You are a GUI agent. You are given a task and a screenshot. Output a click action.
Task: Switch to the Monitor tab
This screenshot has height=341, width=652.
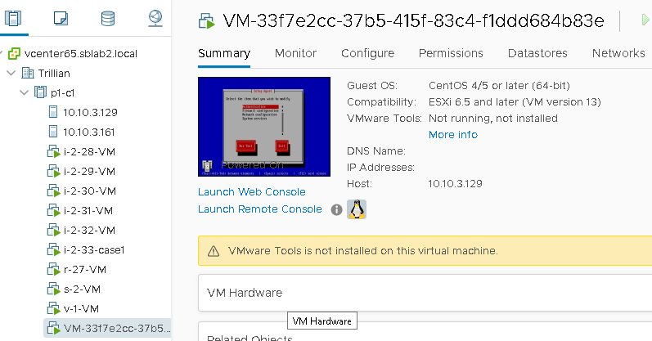295,53
